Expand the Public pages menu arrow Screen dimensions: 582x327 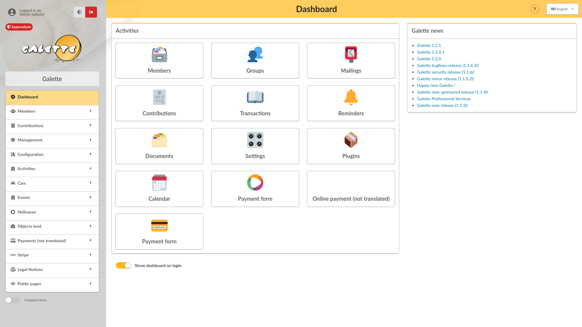pos(90,283)
